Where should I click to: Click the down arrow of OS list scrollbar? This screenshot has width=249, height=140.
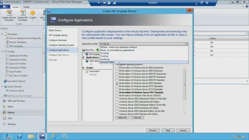(x=184, y=113)
